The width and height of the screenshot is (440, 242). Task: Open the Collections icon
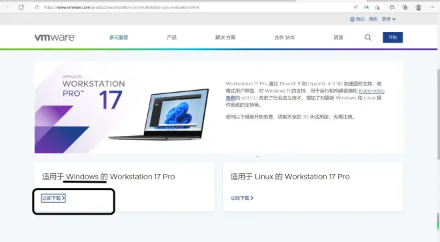405,7
